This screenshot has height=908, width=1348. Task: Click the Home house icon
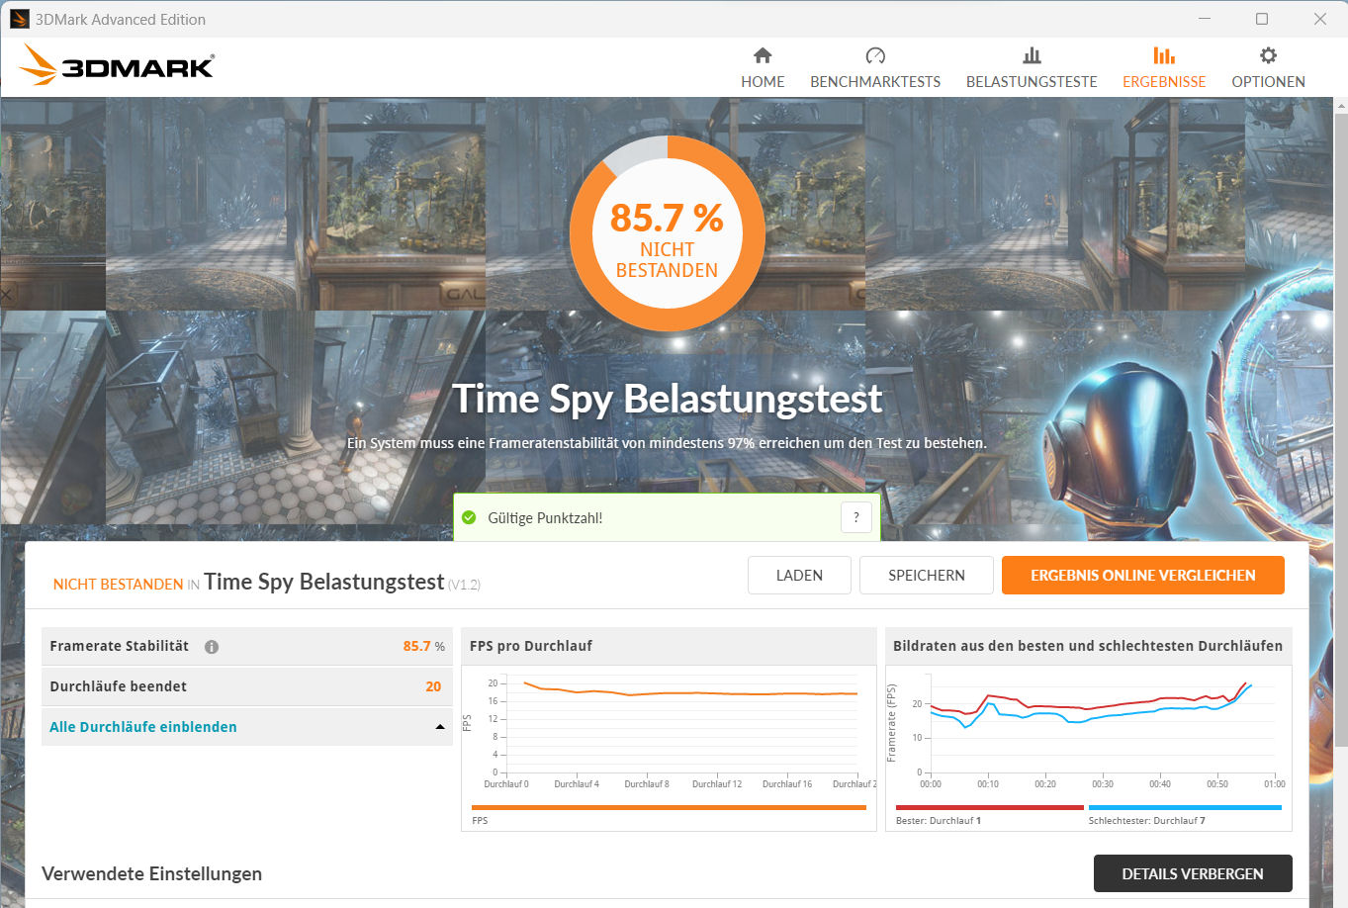pyautogui.click(x=762, y=55)
